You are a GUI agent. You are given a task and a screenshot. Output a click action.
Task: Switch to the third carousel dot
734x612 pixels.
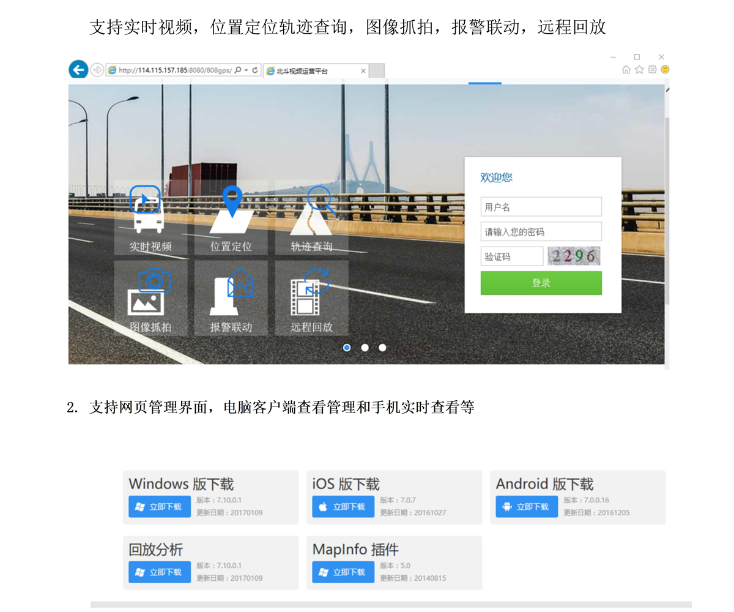click(382, 348)
